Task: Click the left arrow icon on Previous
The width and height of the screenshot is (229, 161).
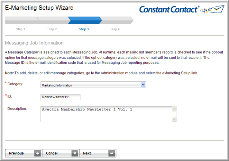Action: pos(38,153)
